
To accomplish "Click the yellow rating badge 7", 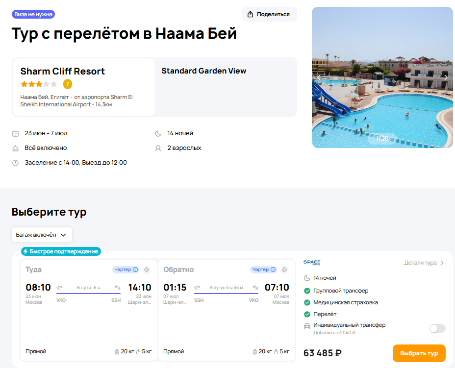I will pyautogui.click(x=68, y=84).
